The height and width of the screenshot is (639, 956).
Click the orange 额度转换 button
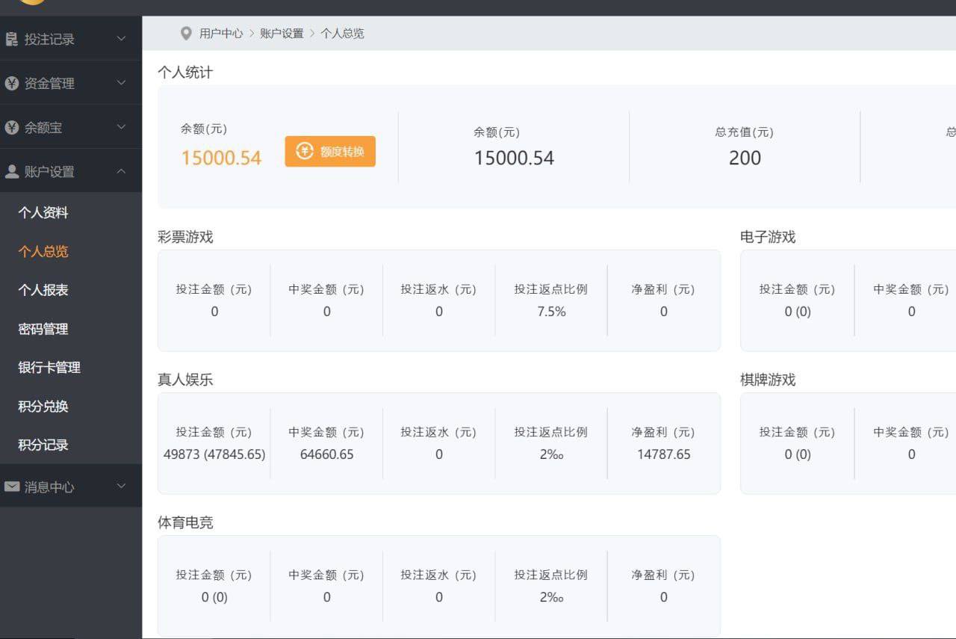click(330, 150)
